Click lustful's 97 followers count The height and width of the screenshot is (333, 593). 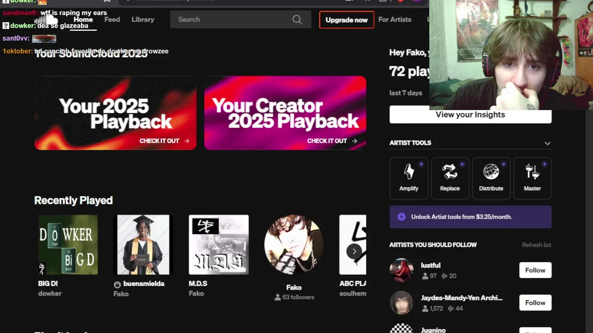(x=429, y=276)
